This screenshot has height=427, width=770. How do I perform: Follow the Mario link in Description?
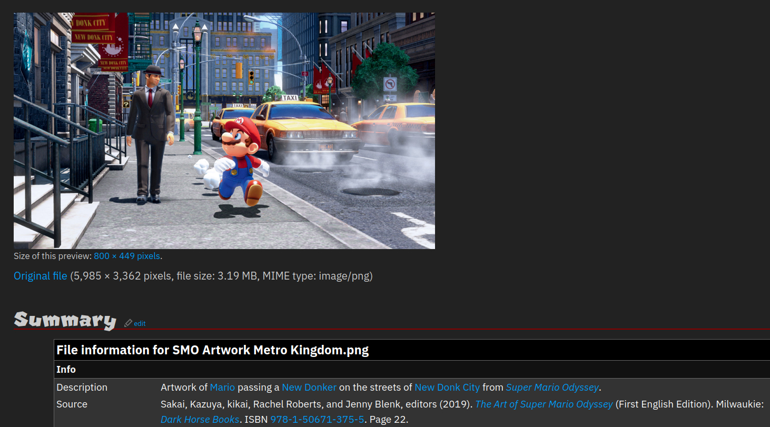click(222, 388)
